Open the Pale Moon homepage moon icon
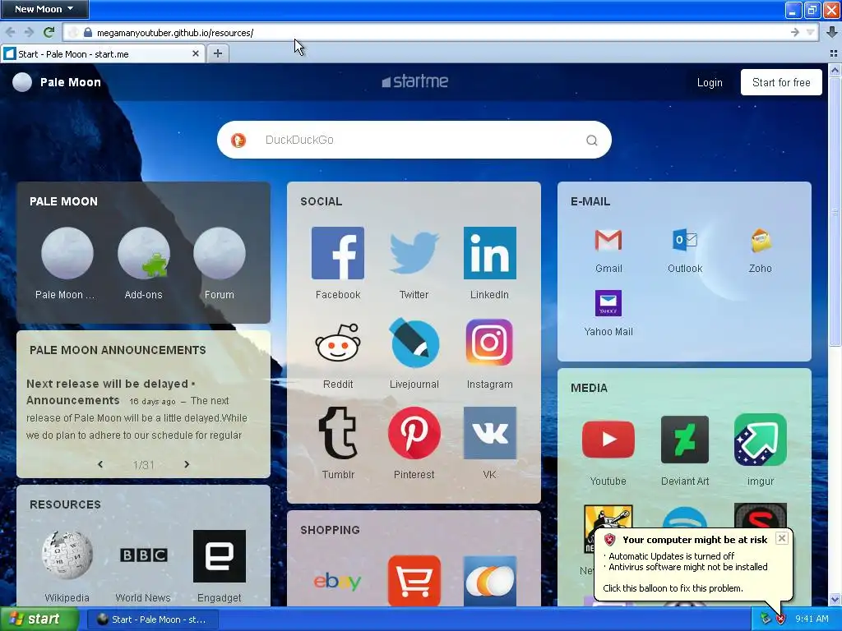Image resolution: width=842 pixels, height=631 pixels. [67, 253]
